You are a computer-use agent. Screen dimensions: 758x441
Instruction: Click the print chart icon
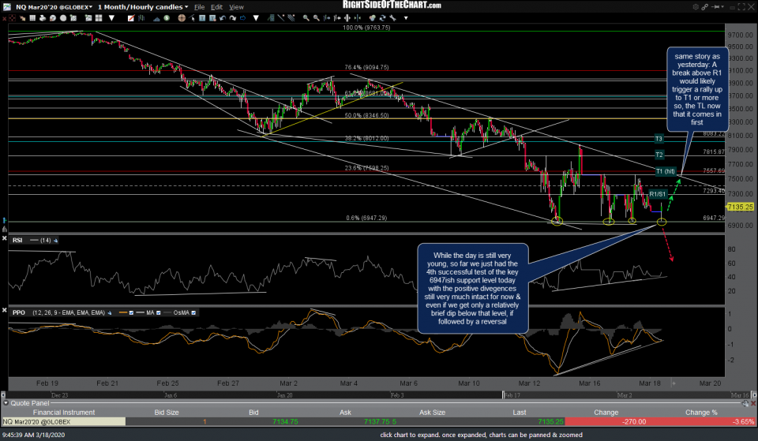43,18
